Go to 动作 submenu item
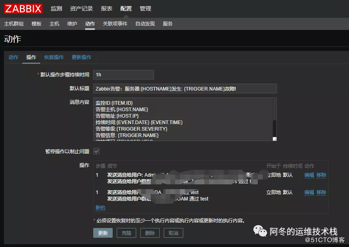 pos(90,24)
